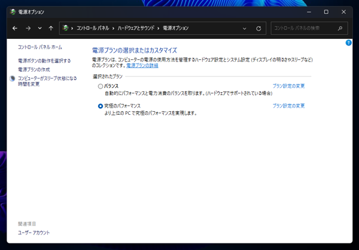Image resolution: width=359 pixels, height=250 pixels.
Task: Close the 電源オプション window
Action: coord(343,12)
